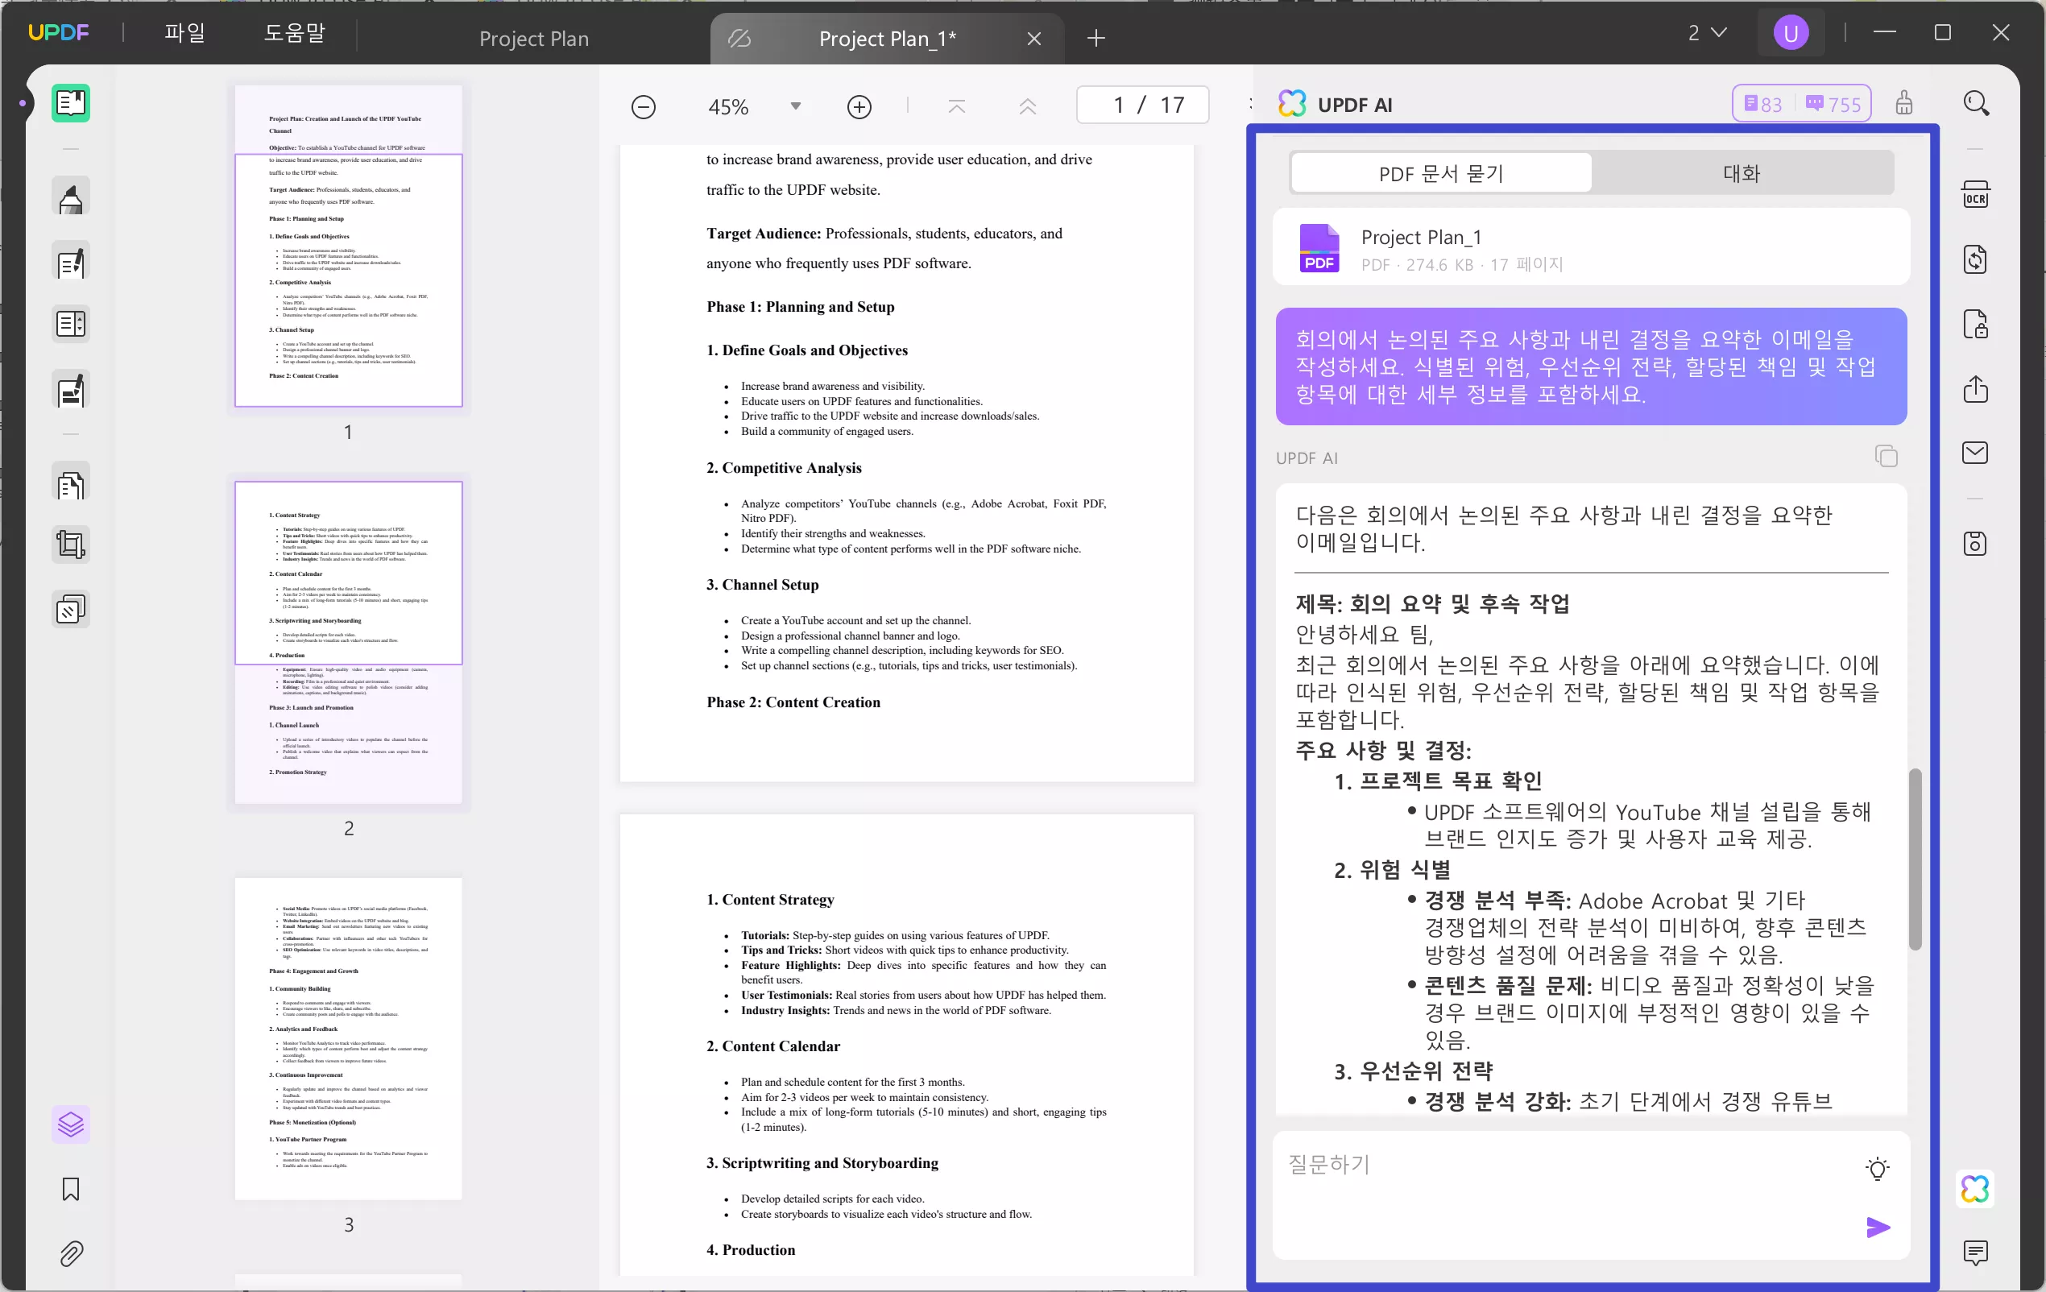The width and height of the screenshot is (2046, 1292).
Task: Close the Project Plan_1 tab
Action: coord(1034,38)
